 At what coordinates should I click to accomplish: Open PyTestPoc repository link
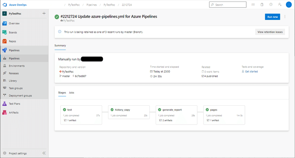point(68,71)
